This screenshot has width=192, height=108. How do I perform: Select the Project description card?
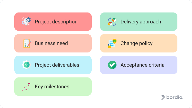53,22
